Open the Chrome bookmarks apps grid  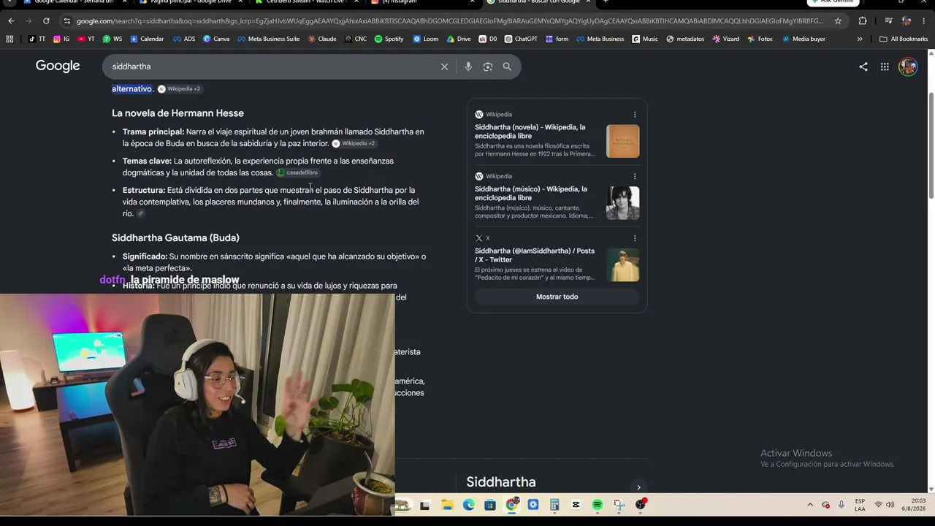pyautogui.click(x=9, y=39)
